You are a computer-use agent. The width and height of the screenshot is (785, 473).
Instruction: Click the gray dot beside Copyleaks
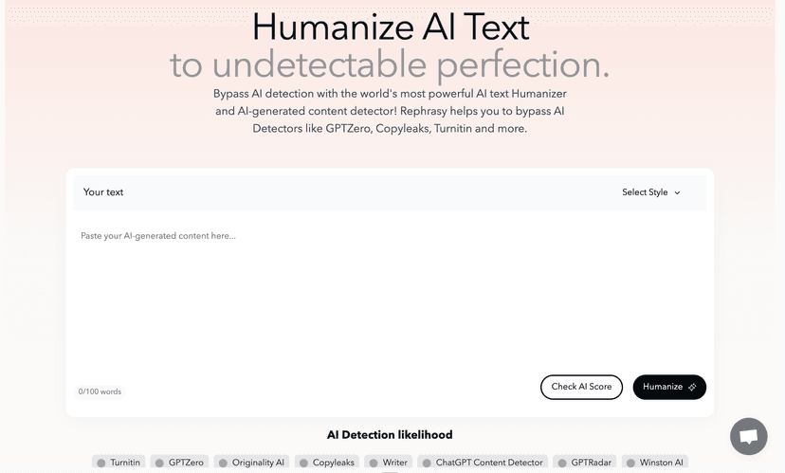(303, 463)
